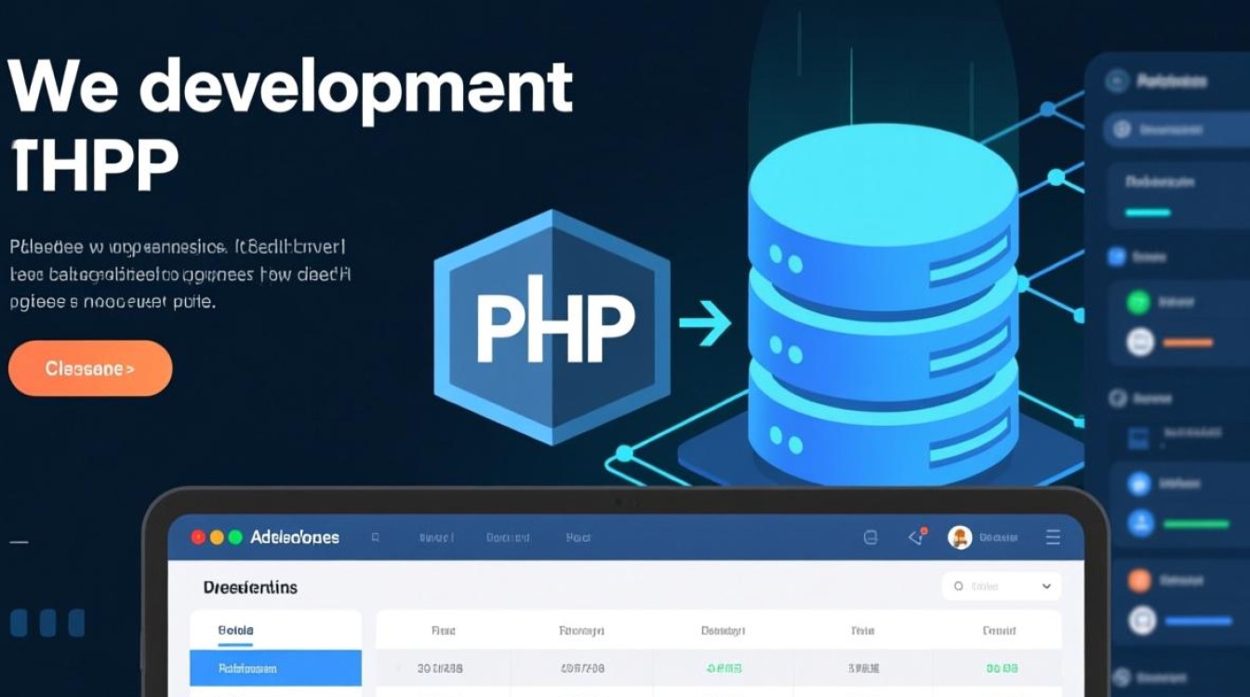Click the search icon in the laptop header
The image size is (1250, 697).
pyautogui.click(x=375, y=537)
